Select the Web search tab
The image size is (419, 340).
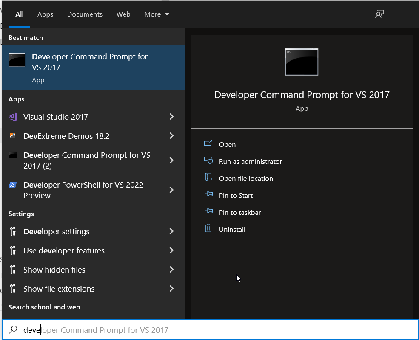coord(123,14)
